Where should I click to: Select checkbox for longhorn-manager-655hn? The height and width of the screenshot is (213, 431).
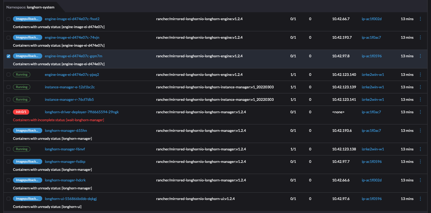point(8,131)
